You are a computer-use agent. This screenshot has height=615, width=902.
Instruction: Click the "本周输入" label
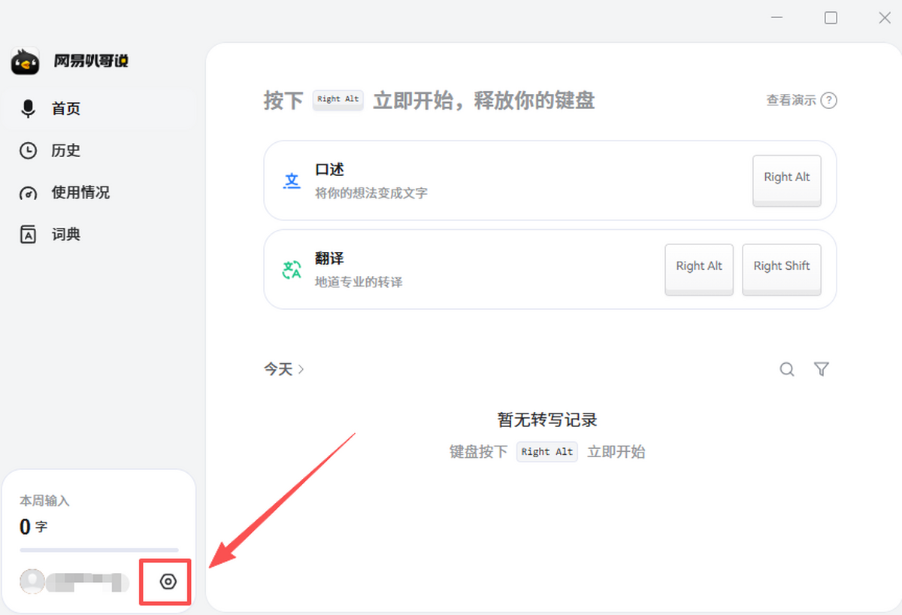pyautogui.click(x=44, y=501)
